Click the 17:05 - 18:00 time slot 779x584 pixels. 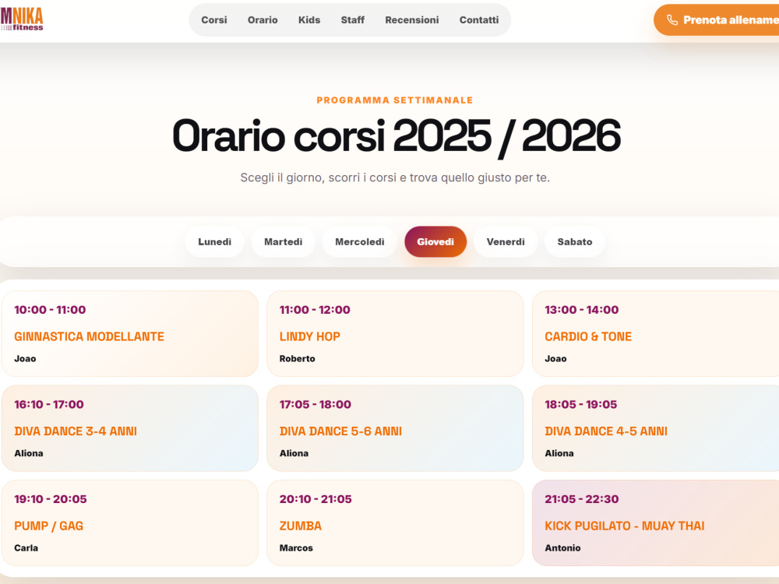click(x=315, y=404)
